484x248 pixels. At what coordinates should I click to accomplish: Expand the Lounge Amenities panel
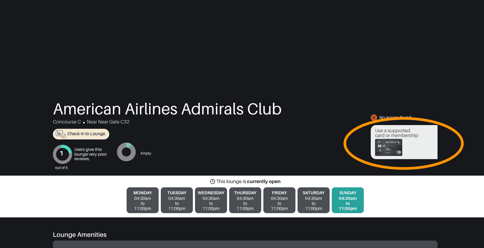click(245, 244)
